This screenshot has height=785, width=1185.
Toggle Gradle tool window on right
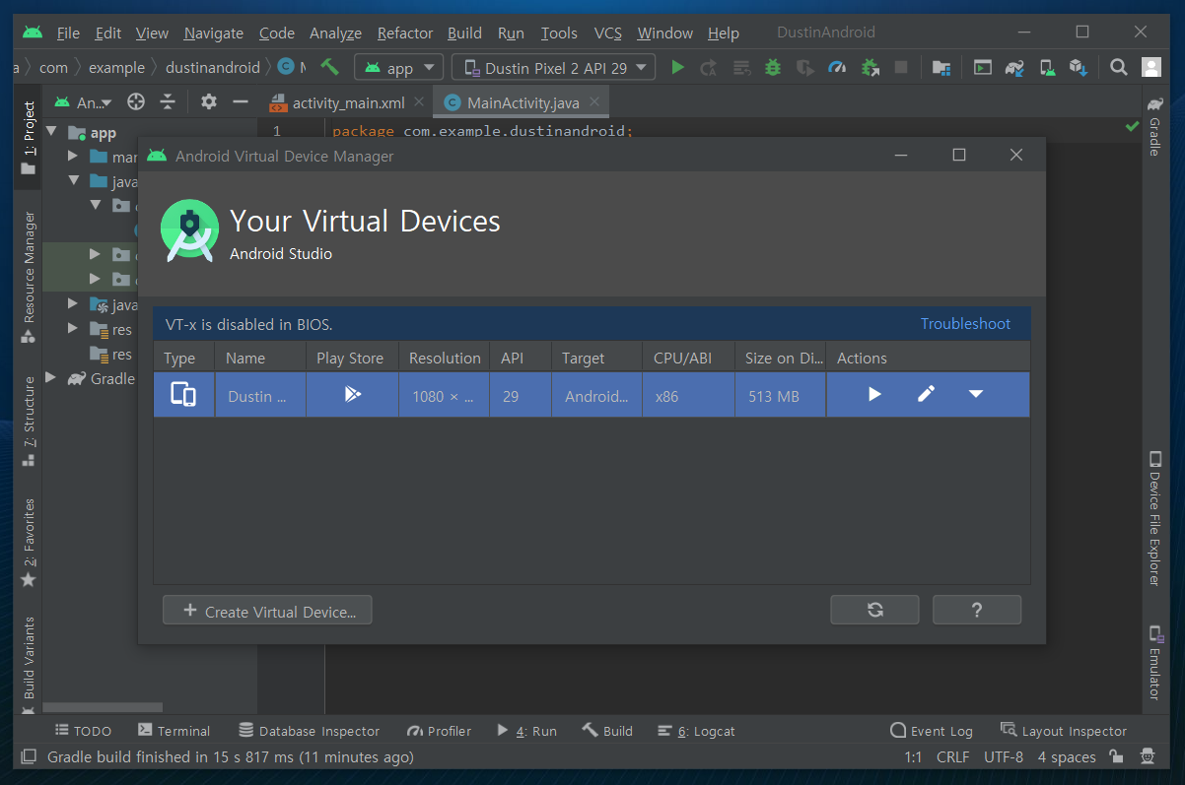tap(1155, 126)
